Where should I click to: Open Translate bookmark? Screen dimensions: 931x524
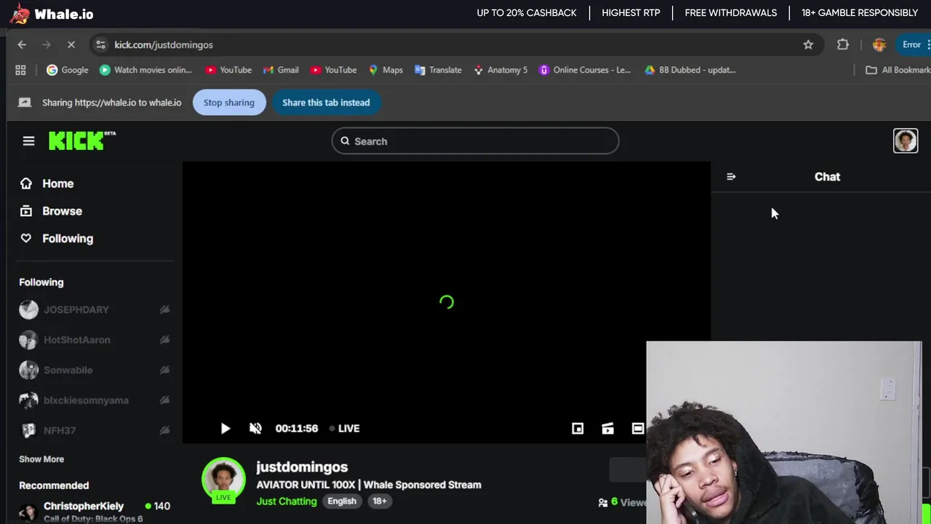[438, 70]
